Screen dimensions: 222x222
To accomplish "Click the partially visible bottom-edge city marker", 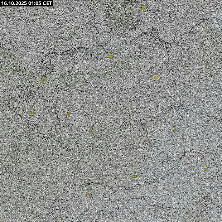I will pyautogui.click(x=57, y=221).
